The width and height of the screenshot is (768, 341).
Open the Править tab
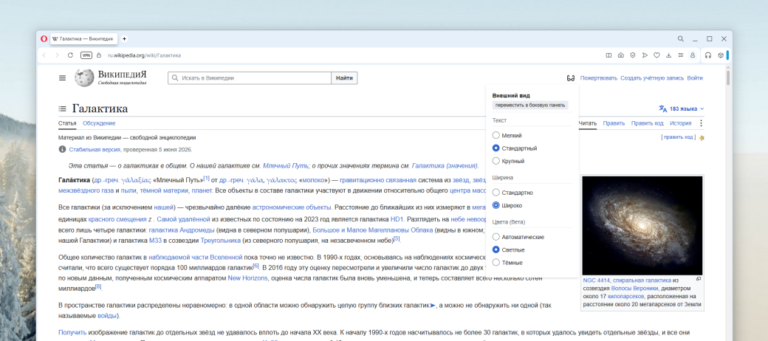point(614,123)
